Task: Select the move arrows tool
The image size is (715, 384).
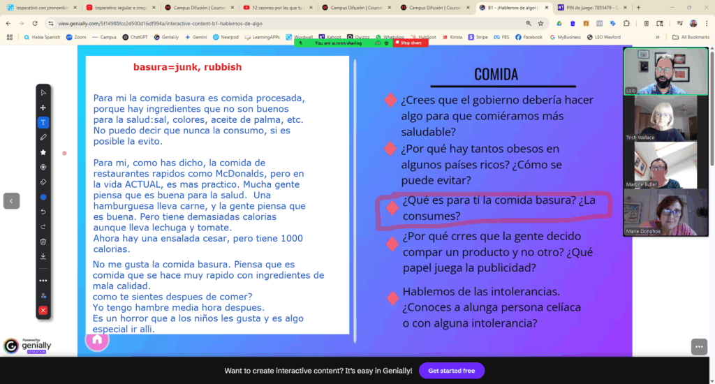Action: [x=43, y=108]
